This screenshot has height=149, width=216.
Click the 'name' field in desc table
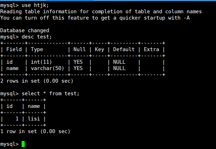(12, 68)
